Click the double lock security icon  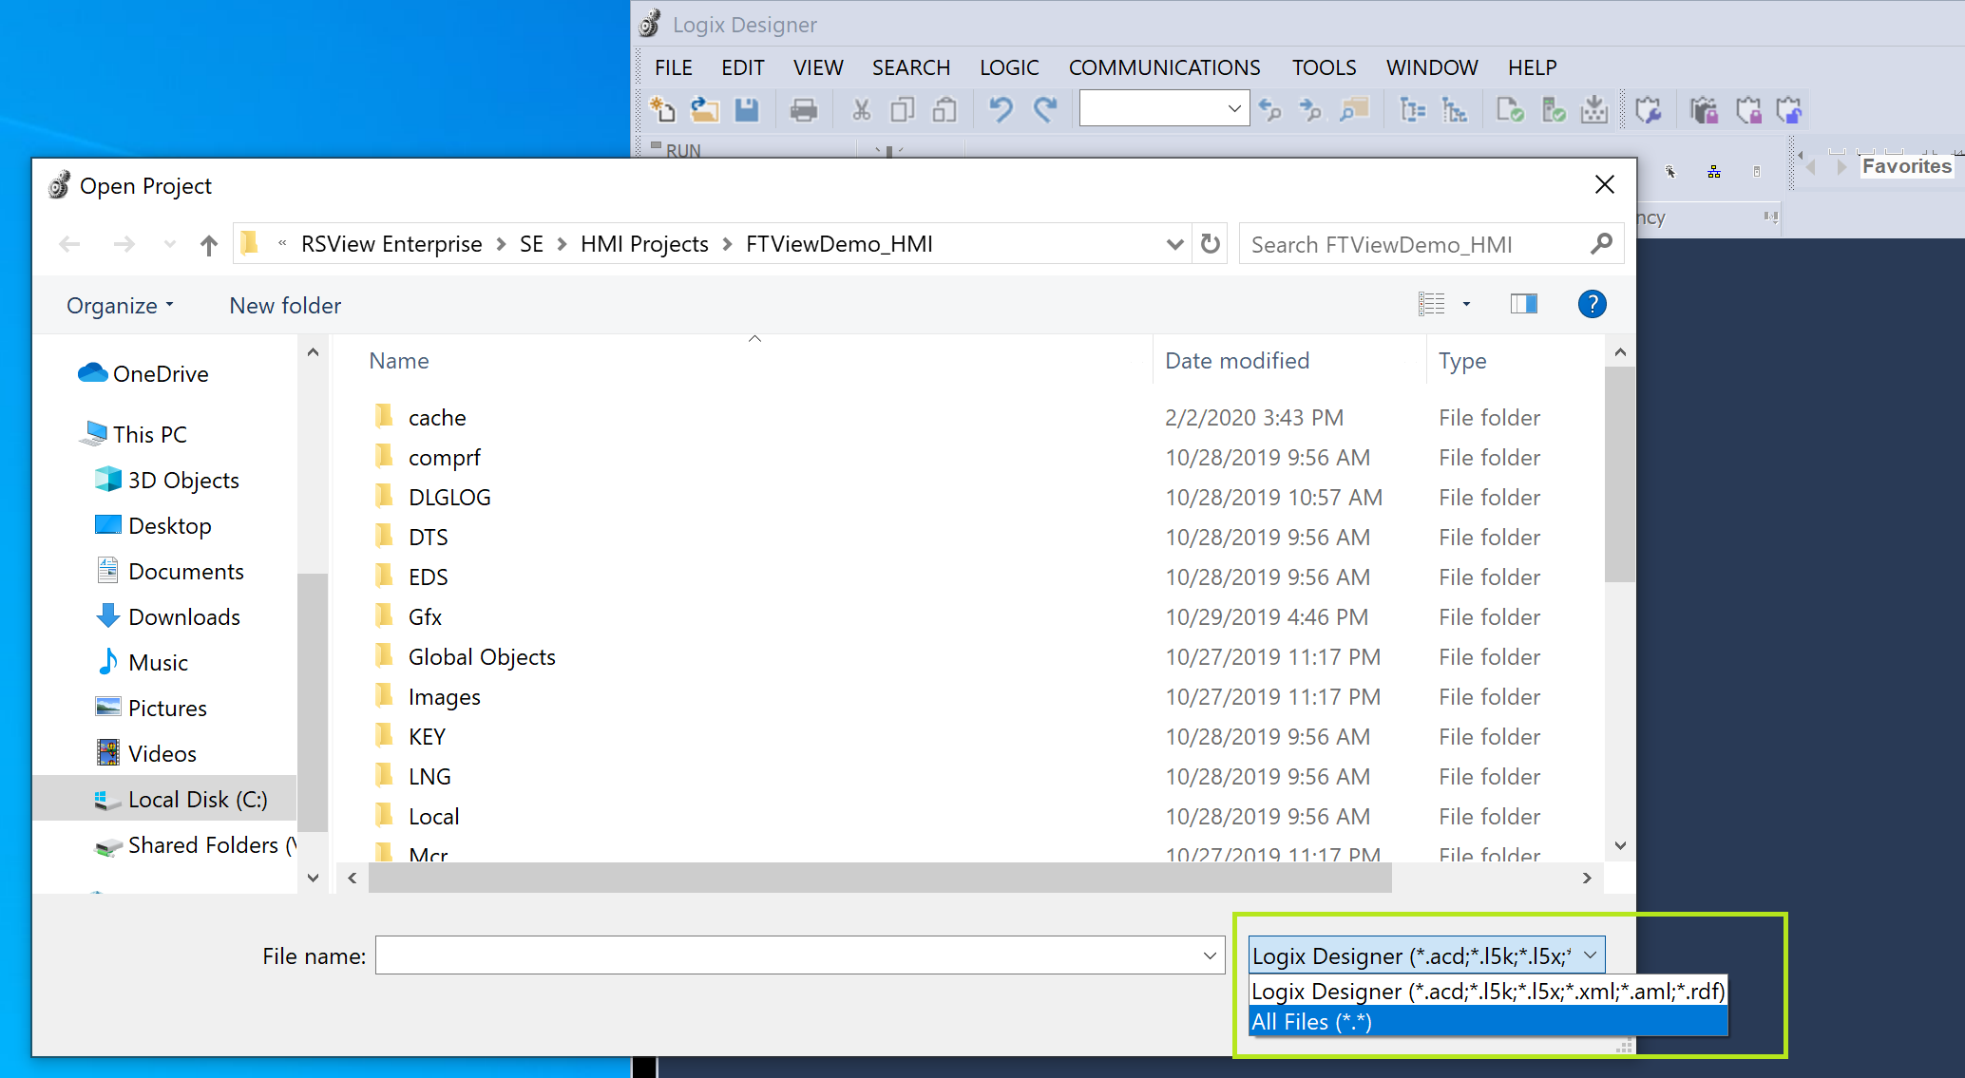click(1705, 110)
